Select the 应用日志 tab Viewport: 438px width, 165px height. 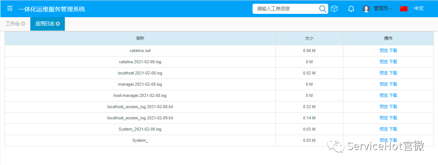(x=45, y=24)
